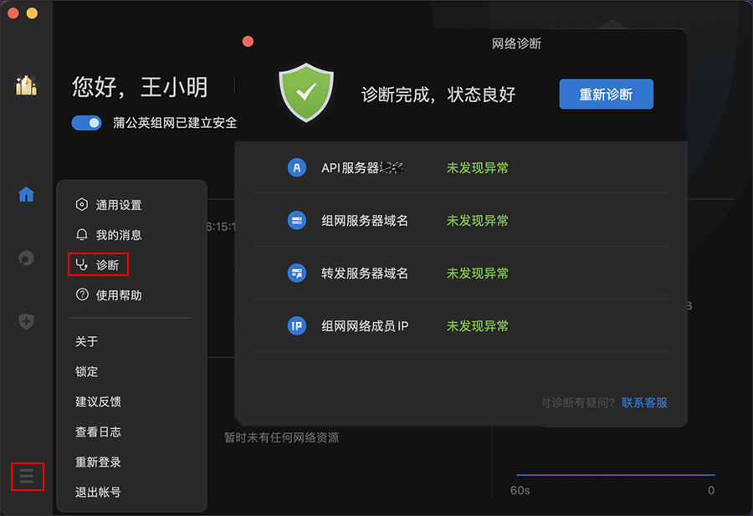Click the home icon in the sidebar
Screen dimensions: 753x516
click(x=26, y=195)
